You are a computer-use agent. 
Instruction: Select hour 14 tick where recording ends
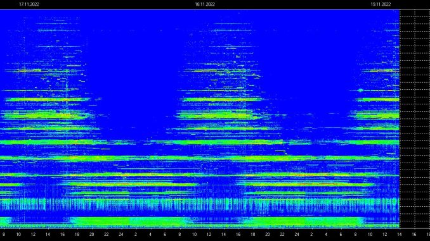(x=400, y=235)
